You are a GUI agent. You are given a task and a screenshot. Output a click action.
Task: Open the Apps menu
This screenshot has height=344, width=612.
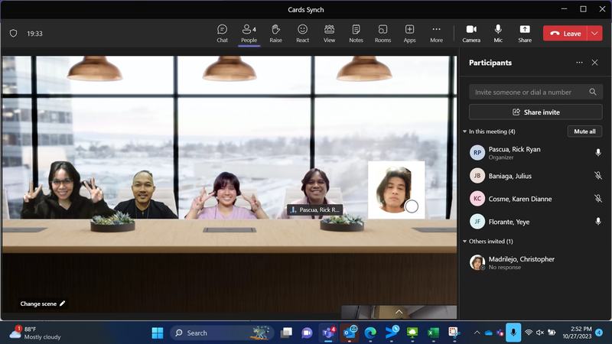tap(409, 33)
